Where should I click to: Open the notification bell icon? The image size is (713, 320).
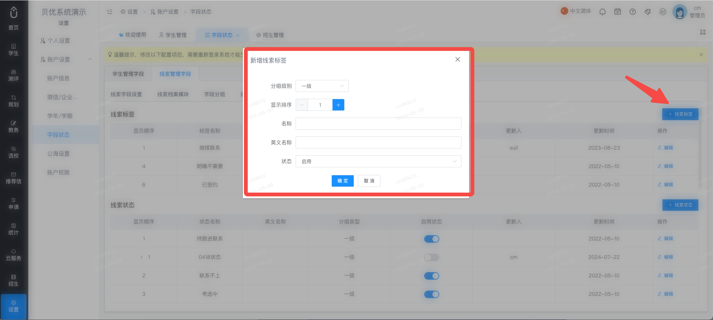(603, 12)
